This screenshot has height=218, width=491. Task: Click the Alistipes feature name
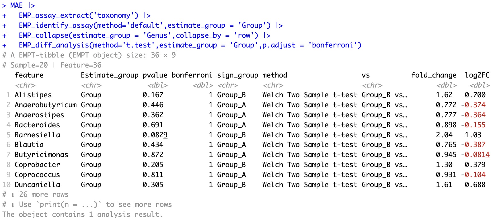pyautogui.click(x=33, y=95)
